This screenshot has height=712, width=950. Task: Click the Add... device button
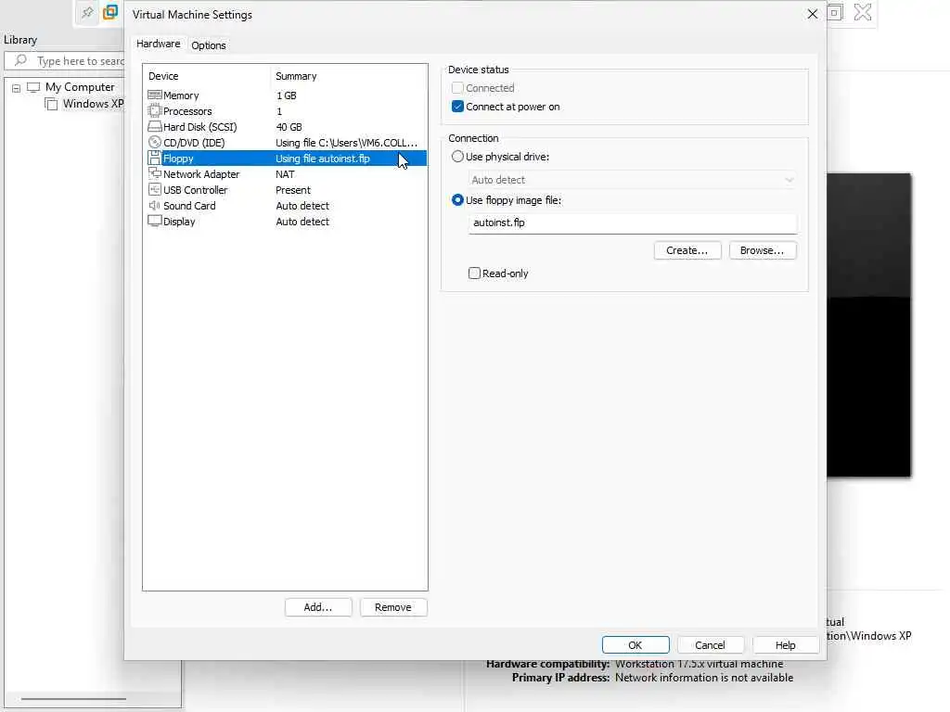coord(318,607)
